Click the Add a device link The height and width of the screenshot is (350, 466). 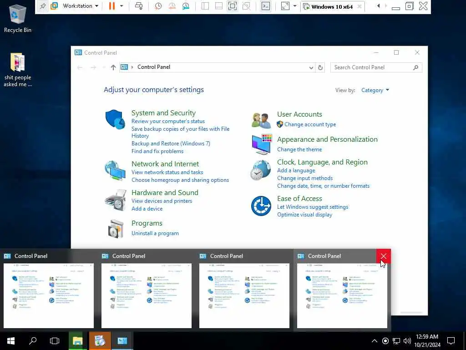[147, 209]
